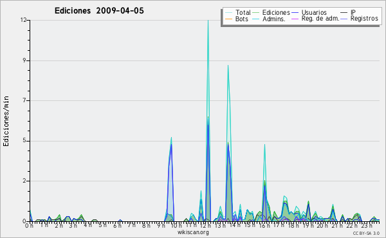Click the blue peak before 10 h
386x238 pixels.
pyautogui.click(x=171, y=145)
